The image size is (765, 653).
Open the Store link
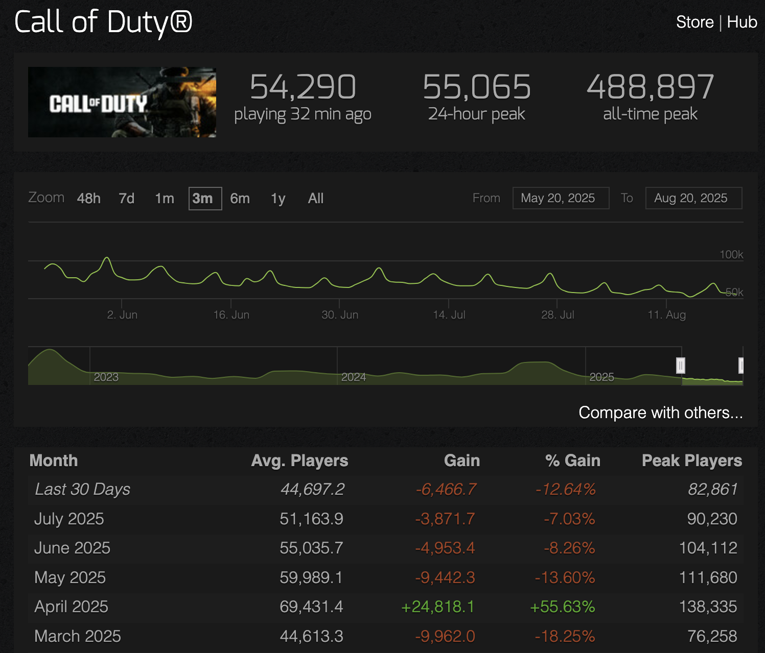[x=694, y=22]
